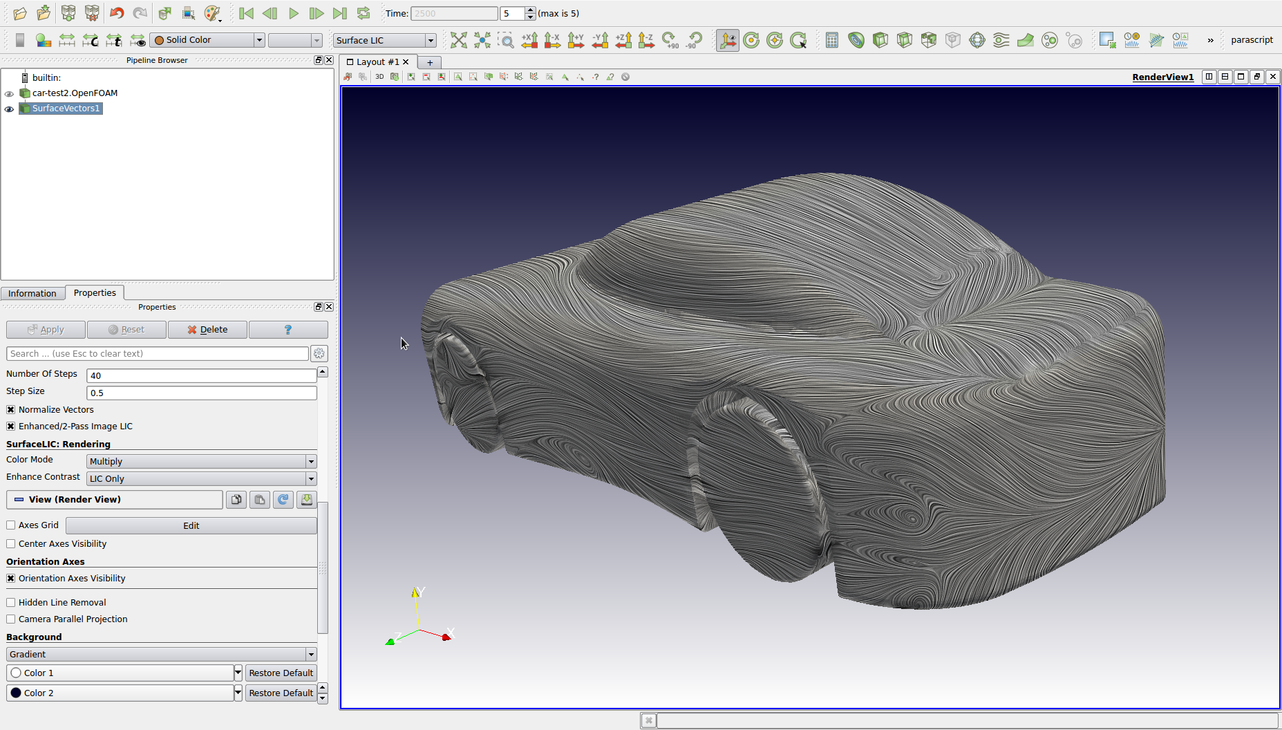The height and width of the screenshot is (730, 1282).
Task: Toggle show orientation axes toolbar button
Action: 728,40
